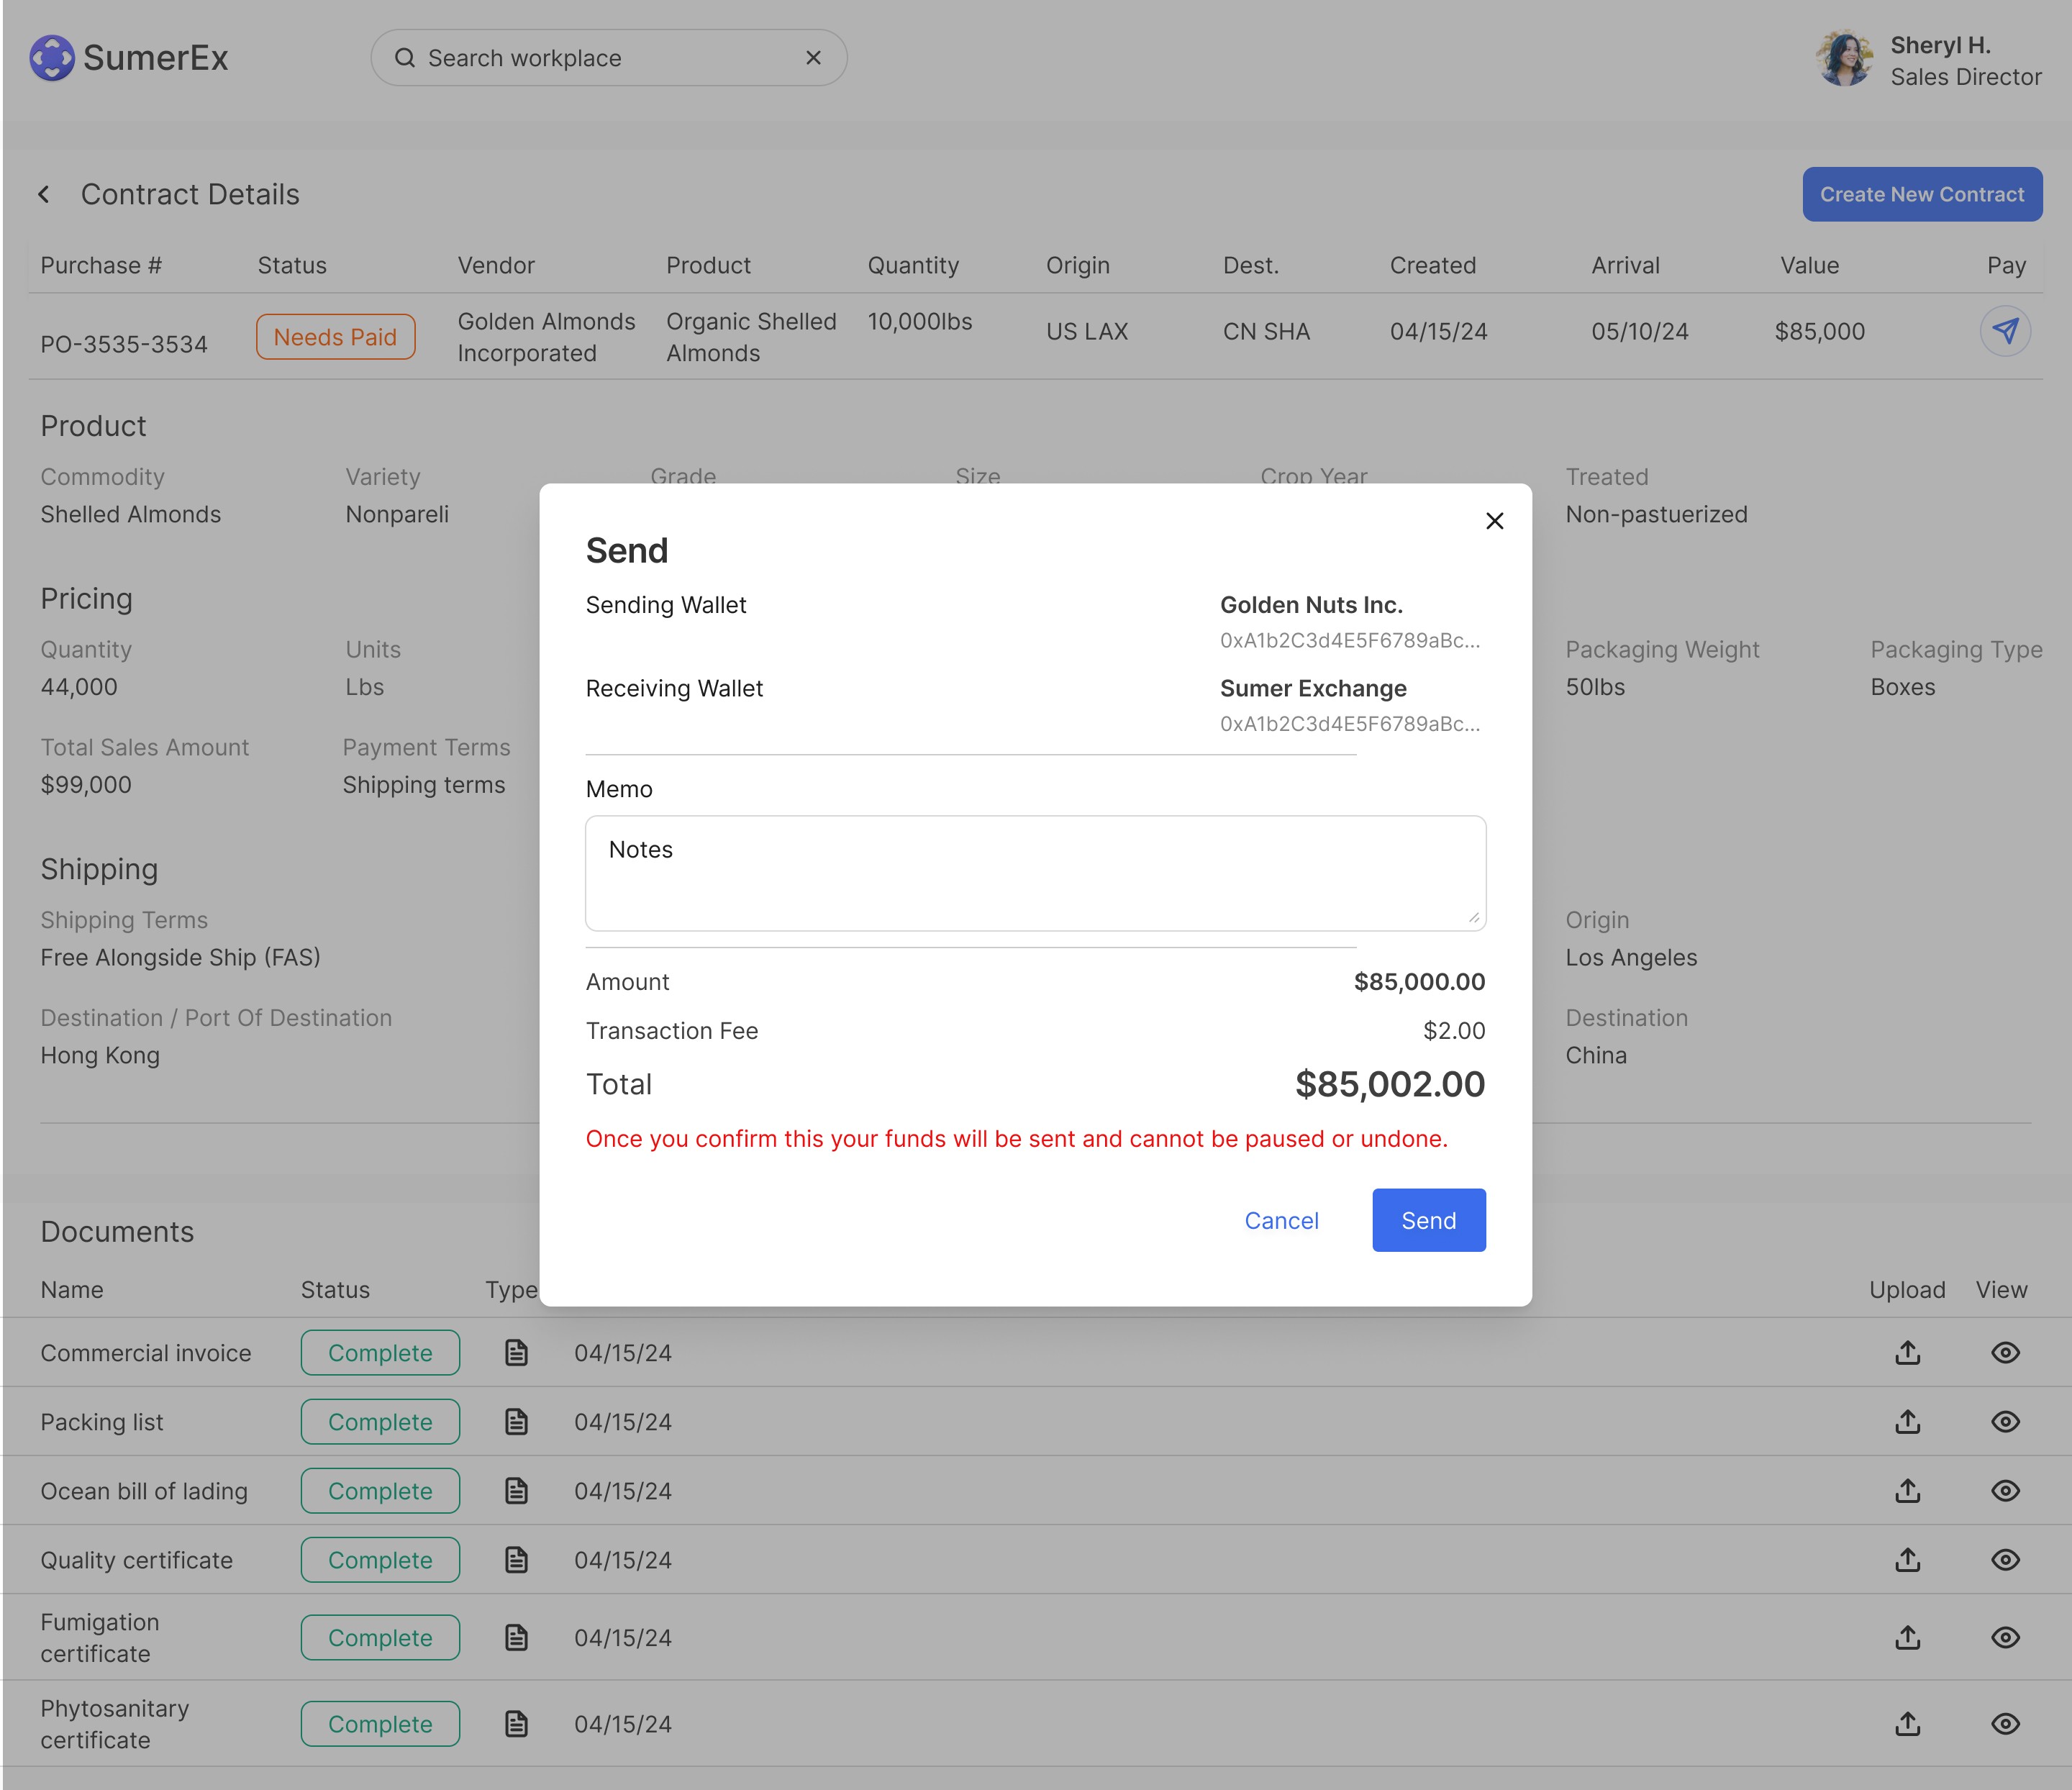Upload Commercial invoice document
The width and height of the screenshot is (2072, 1790).
[1907, 1353]
